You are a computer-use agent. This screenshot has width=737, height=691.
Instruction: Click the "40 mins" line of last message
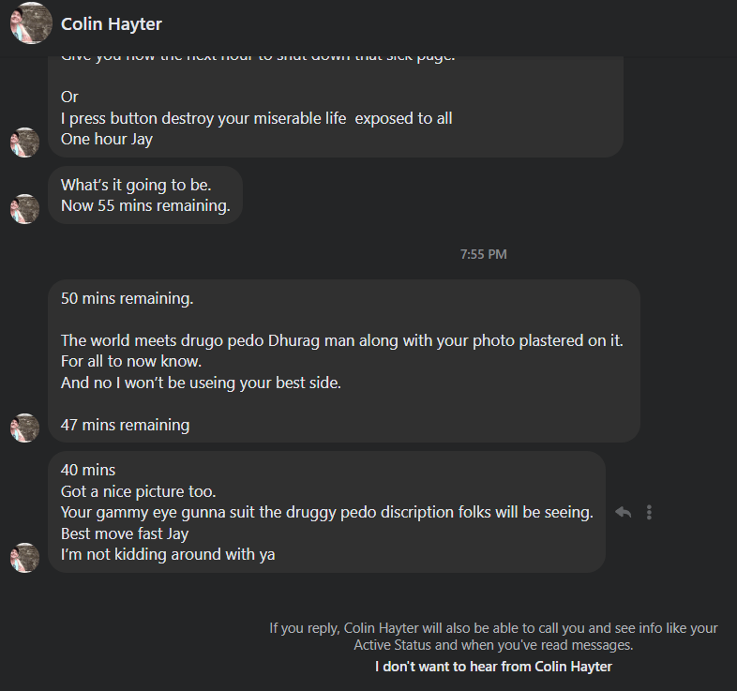click(88, 469)
